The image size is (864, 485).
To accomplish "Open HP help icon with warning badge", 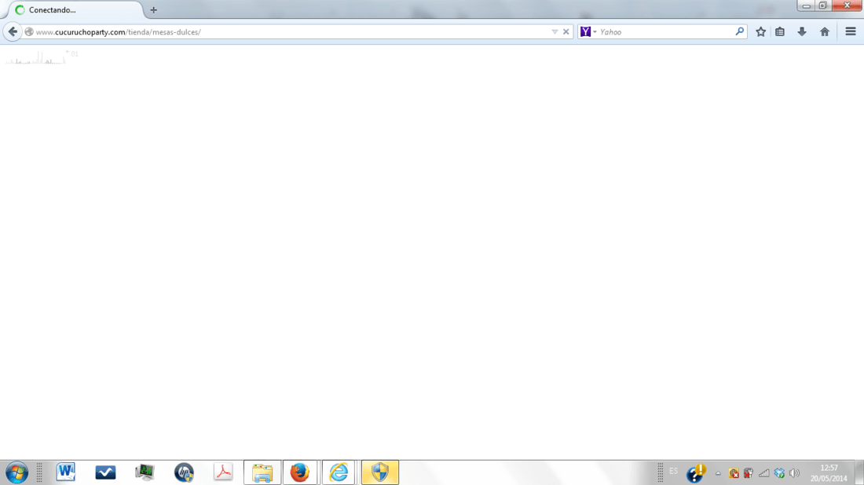I will click(x=696, y=473).
